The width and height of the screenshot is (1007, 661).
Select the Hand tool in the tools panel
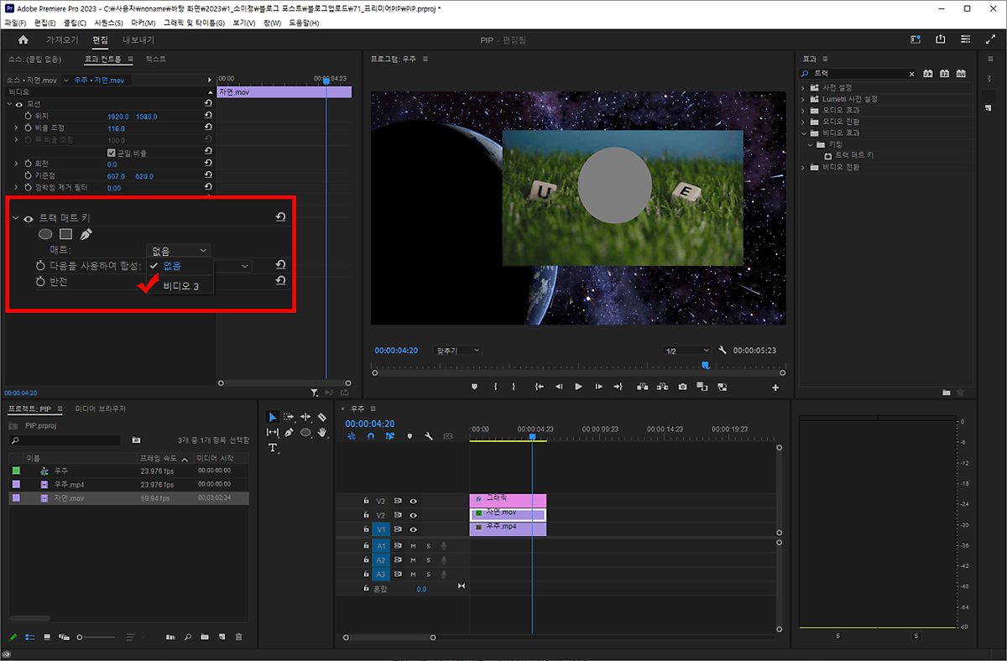point(322,433)
